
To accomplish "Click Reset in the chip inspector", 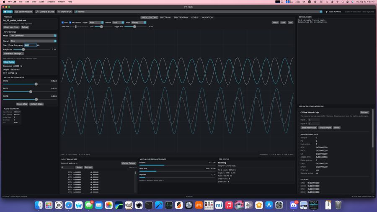I will (x=337, y=128).
